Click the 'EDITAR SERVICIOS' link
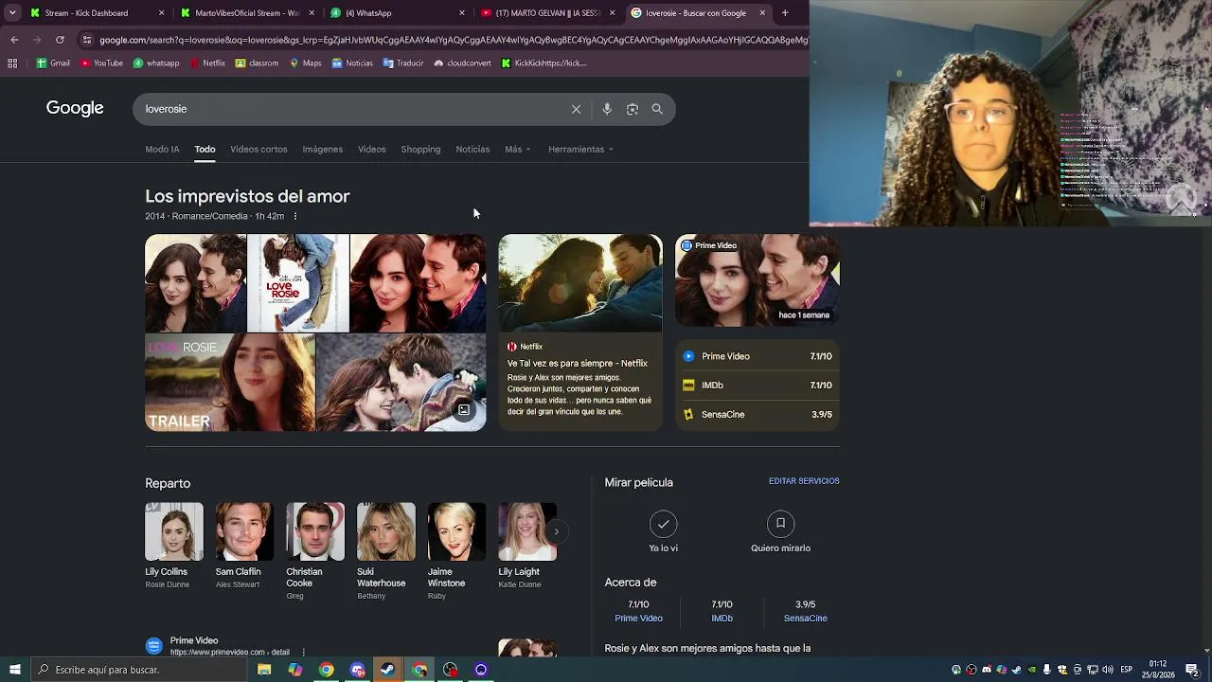Screen dimensions: 1212x682 coord(804,481)
